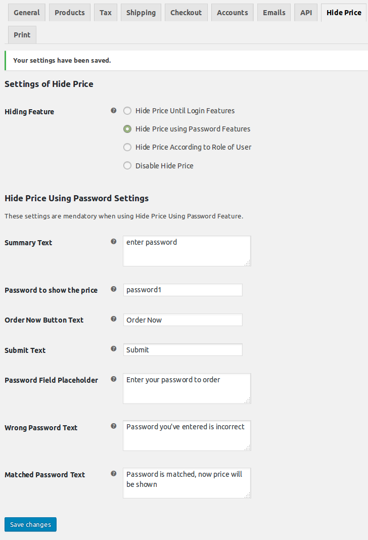This screenshot has height=540, width=368.
Task: Select the Disable Hide Price radio button
Action: 127,165
